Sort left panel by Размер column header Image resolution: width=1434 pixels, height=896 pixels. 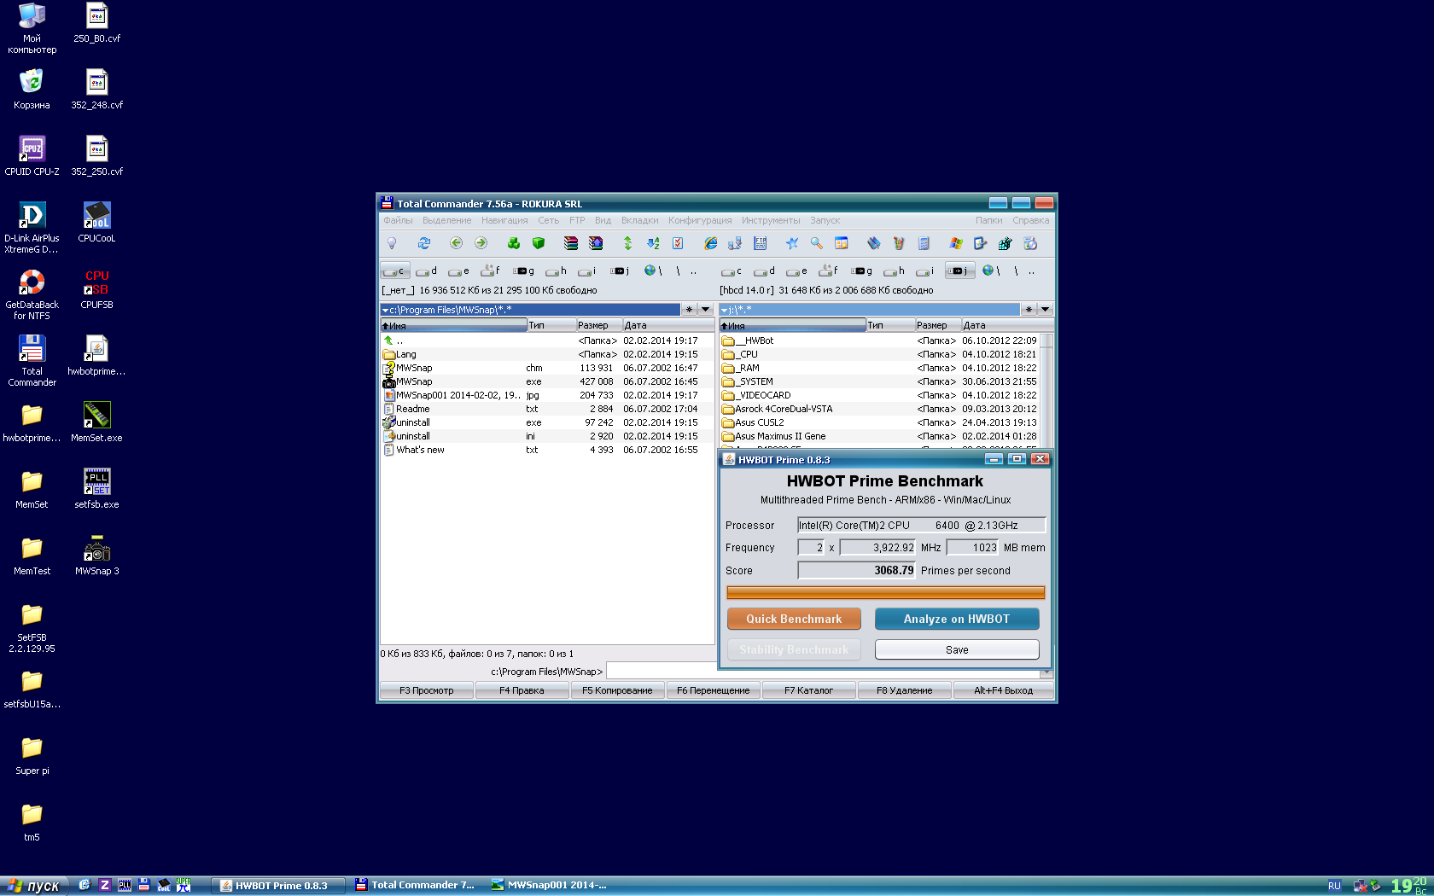[598, 325]
